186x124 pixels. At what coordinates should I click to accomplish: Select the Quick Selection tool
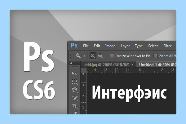tap(75, 98)
